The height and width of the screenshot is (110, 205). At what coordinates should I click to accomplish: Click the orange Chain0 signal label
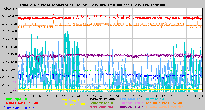pos(165,103)
